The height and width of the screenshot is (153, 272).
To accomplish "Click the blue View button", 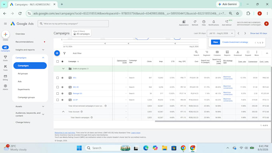I will click(x=216, y=42).
